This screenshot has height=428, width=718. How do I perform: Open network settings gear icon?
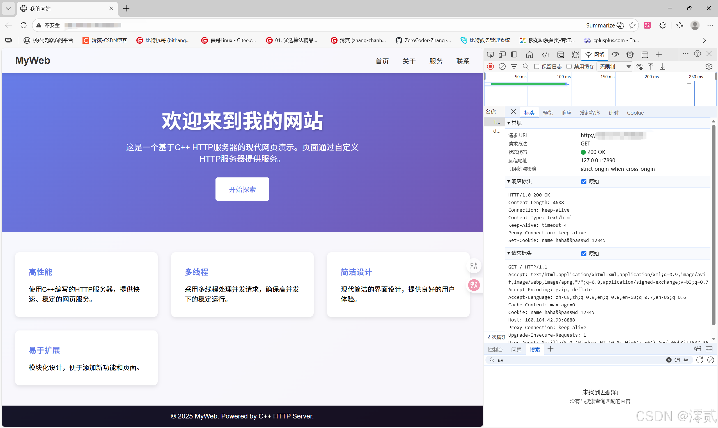tap(709, 67)
